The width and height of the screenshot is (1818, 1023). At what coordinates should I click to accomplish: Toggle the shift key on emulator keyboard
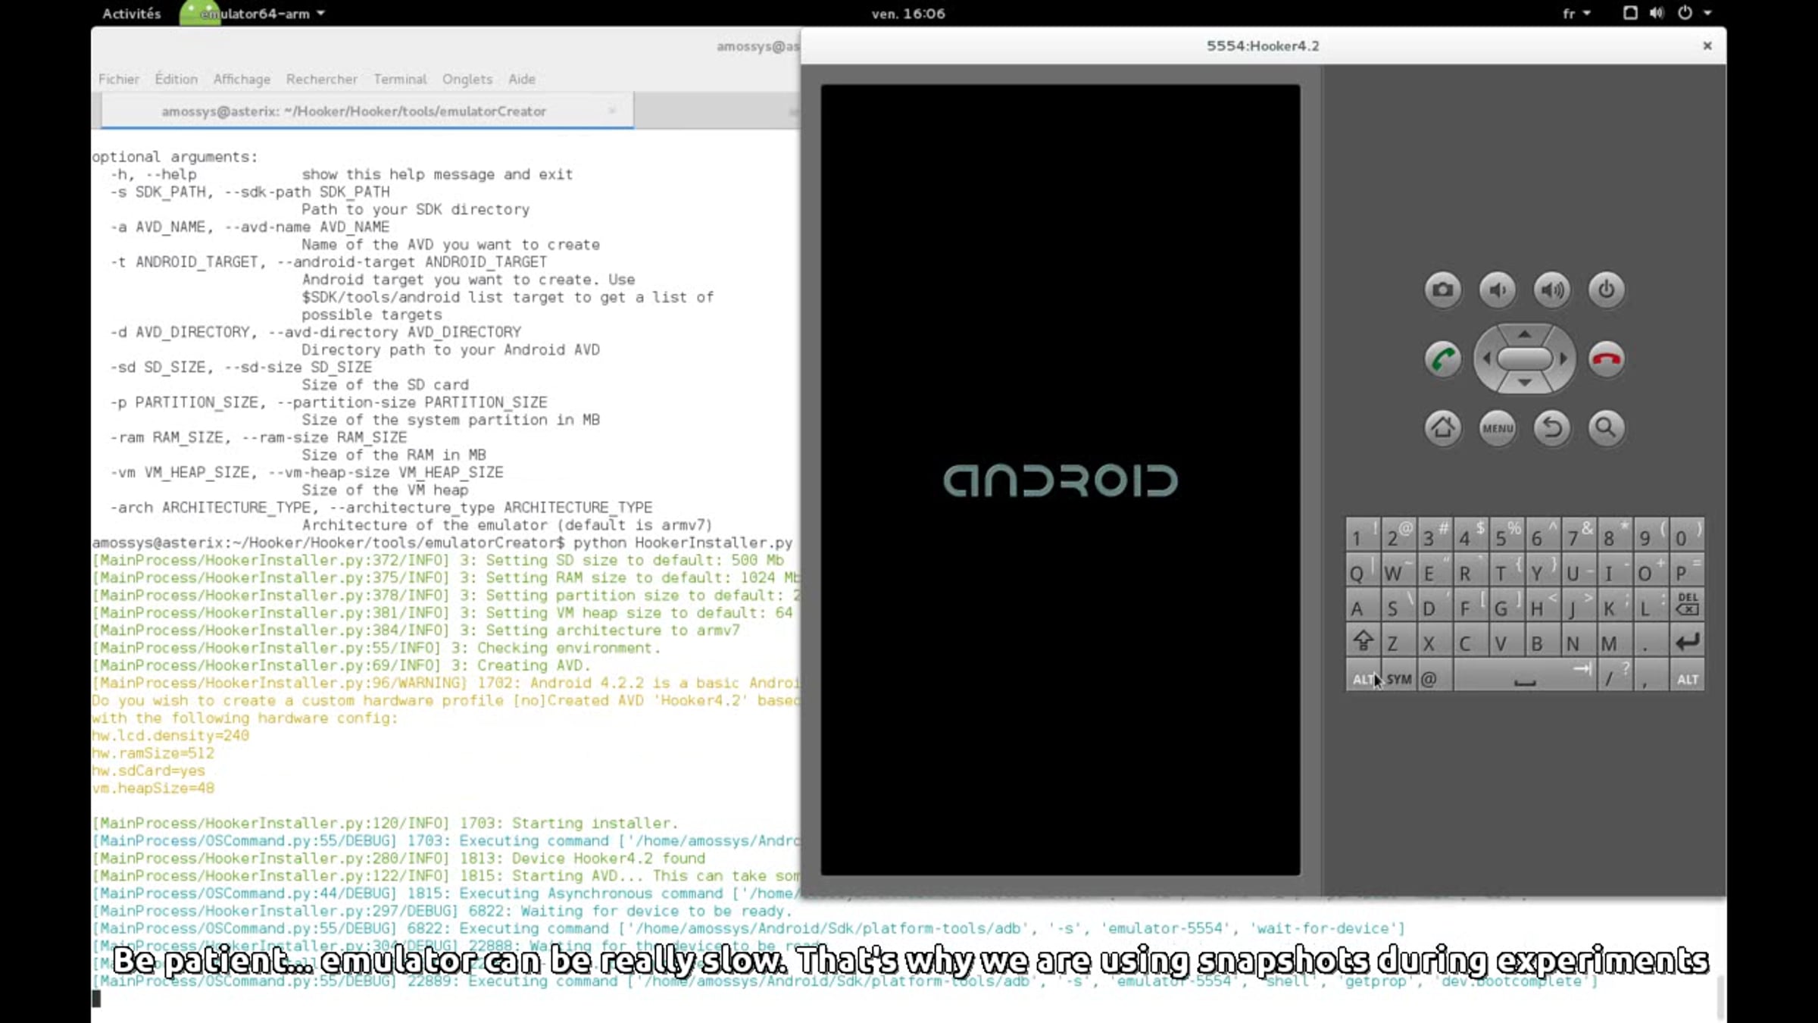[x=1363, y=643]
